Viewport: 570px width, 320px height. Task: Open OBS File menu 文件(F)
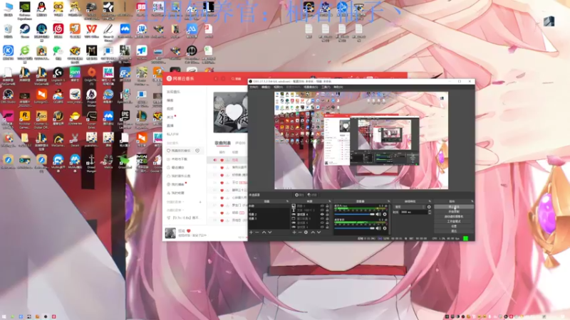(254, 87)
